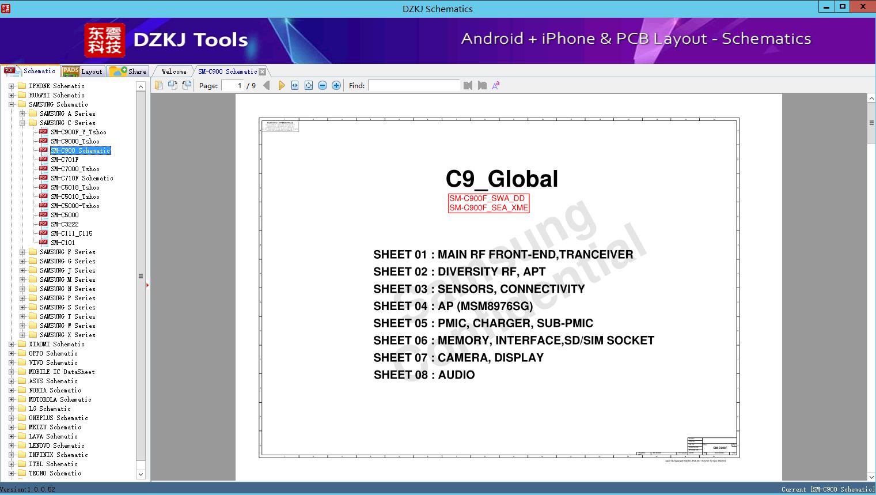Rotate page using the second rotate icon
Image resolution: width=876 pixels, height=495 pixels.
(187, 85)
